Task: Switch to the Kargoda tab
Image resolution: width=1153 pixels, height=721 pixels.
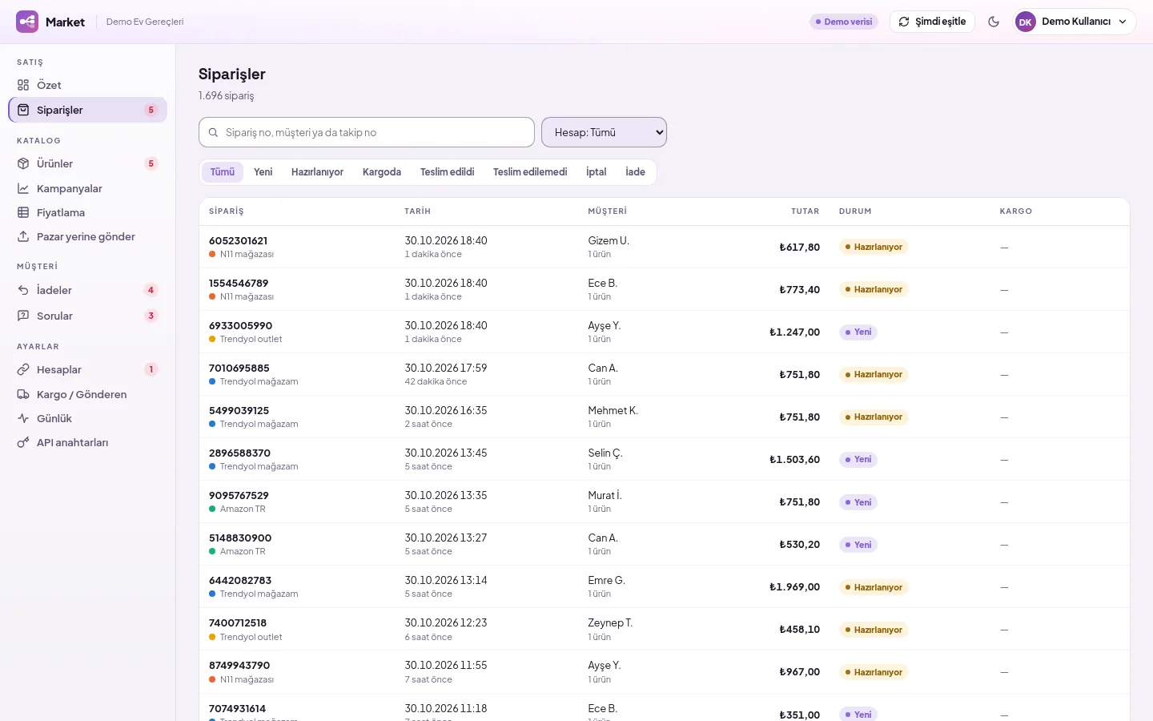Action: click(x=382, y=172)
